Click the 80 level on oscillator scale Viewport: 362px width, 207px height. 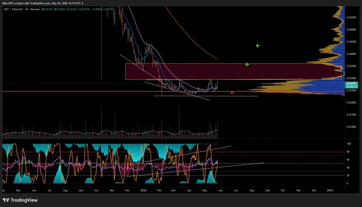pyautogui.click(x=348, y=152)
